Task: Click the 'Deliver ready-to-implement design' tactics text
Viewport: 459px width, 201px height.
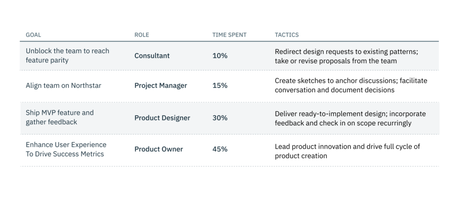Action: 350,118
